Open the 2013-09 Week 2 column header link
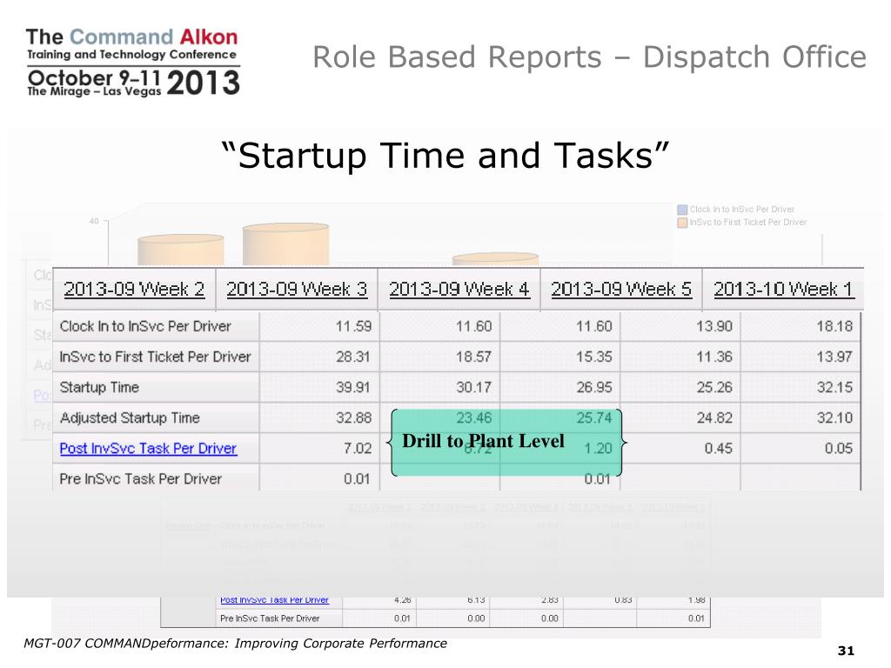 tap(134, 289)
